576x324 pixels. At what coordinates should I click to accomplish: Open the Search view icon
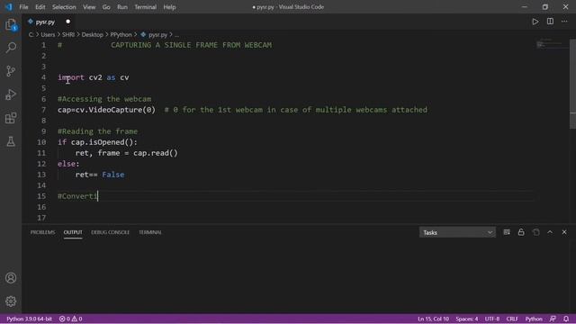click(x=11, y=48)
